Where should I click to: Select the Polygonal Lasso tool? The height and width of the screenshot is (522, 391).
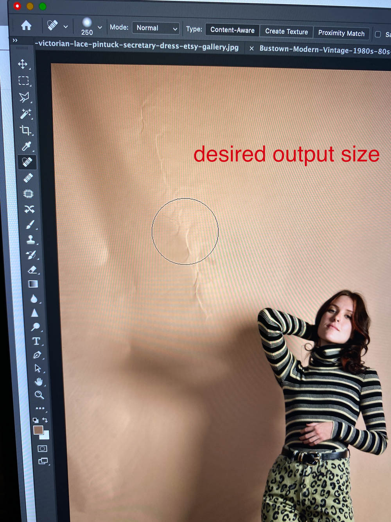point(24,97)
